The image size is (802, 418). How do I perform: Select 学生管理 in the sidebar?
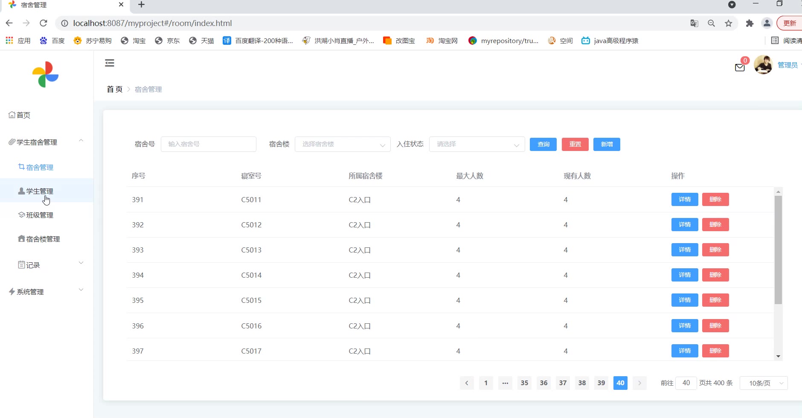[x=40, y=191]
